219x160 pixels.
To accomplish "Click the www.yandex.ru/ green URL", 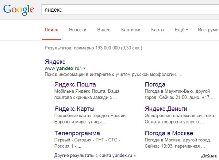I will 63,68.
